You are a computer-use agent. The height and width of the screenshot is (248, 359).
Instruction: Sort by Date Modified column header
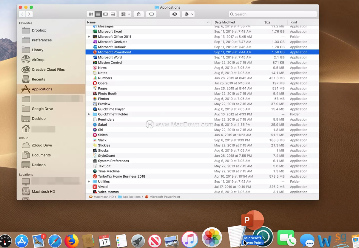pyautogui.click(x=224, y=22)
